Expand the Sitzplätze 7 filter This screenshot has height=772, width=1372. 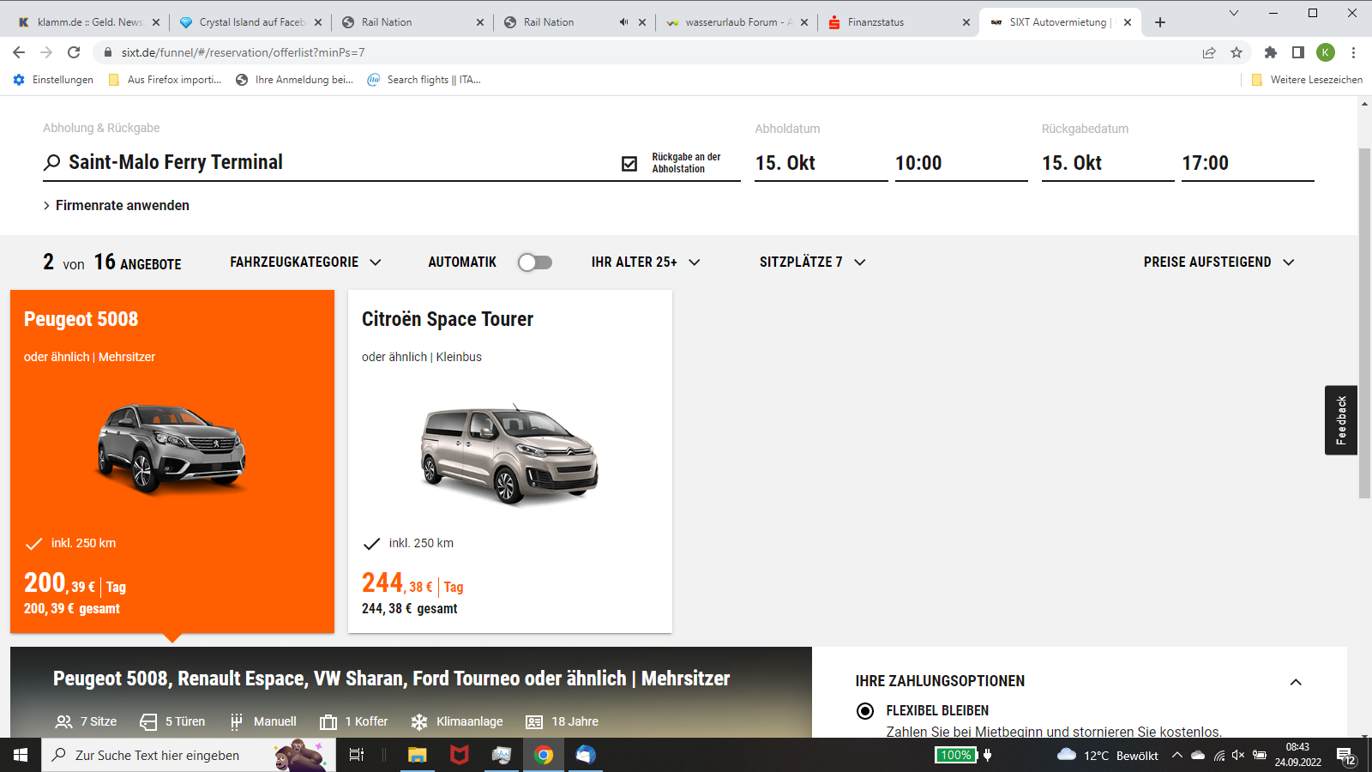tap(812, 262)
